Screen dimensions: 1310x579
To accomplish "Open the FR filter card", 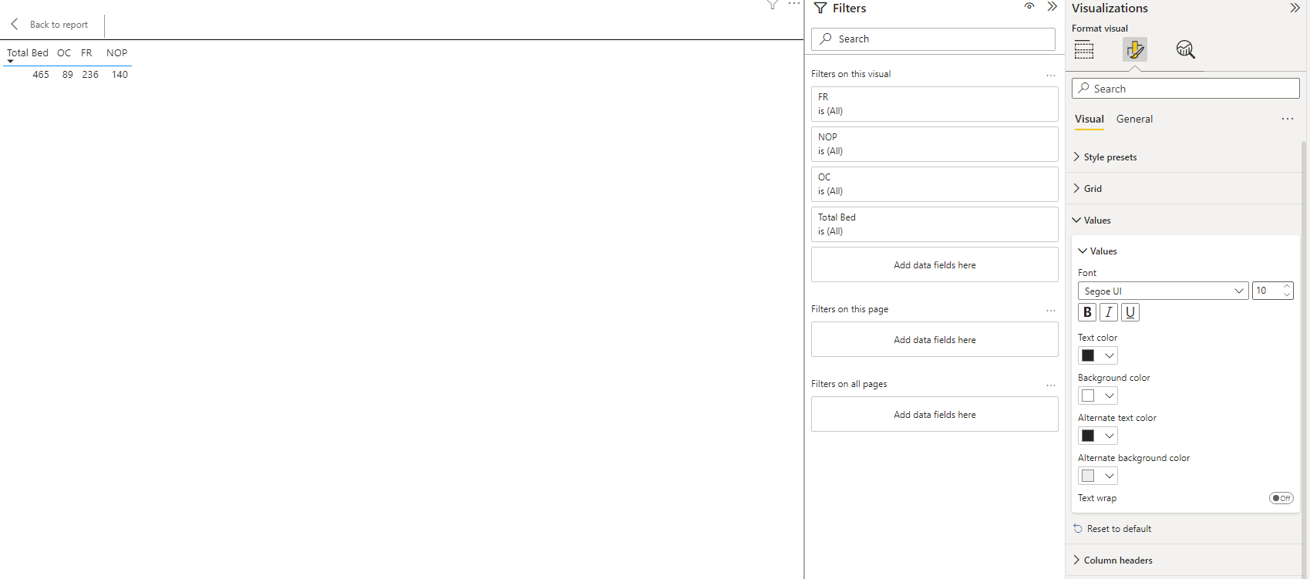I will coord(935,104).
